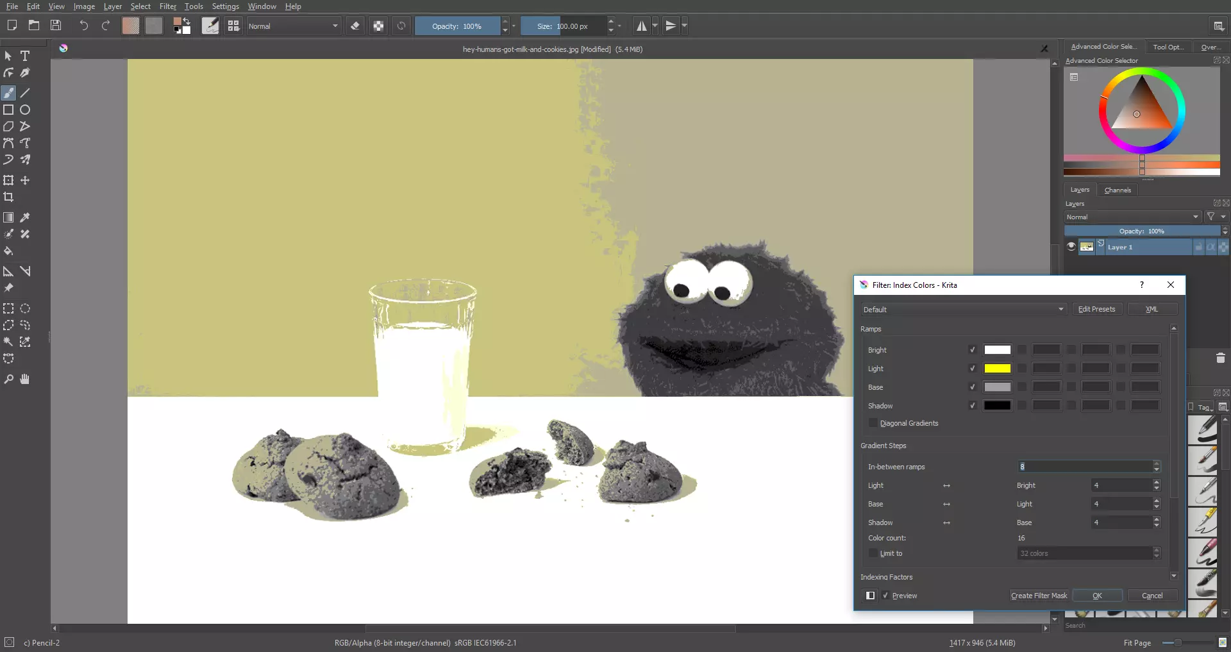Viewport: 1231px width, 652px height.
Task: Open brush preset chooser
Action: click(x=233, y=26)
